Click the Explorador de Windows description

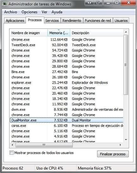pos(90,83)
